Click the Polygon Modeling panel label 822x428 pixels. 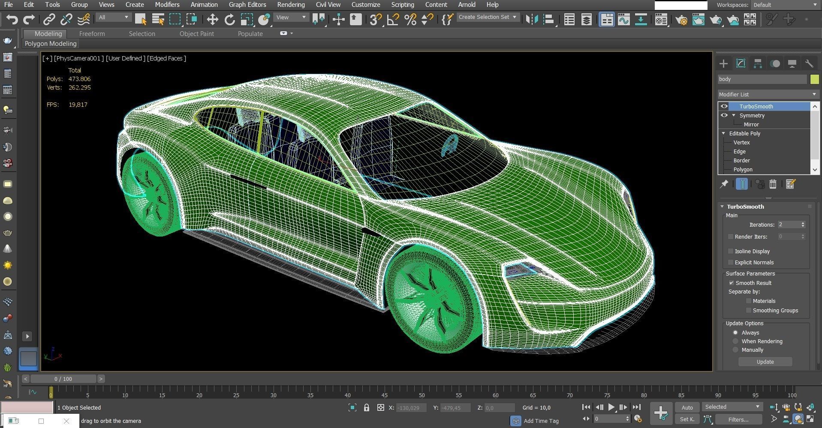point(51,43)
